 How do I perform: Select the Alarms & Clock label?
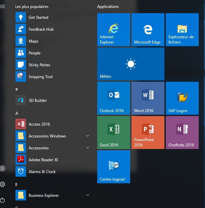[42, 172]
